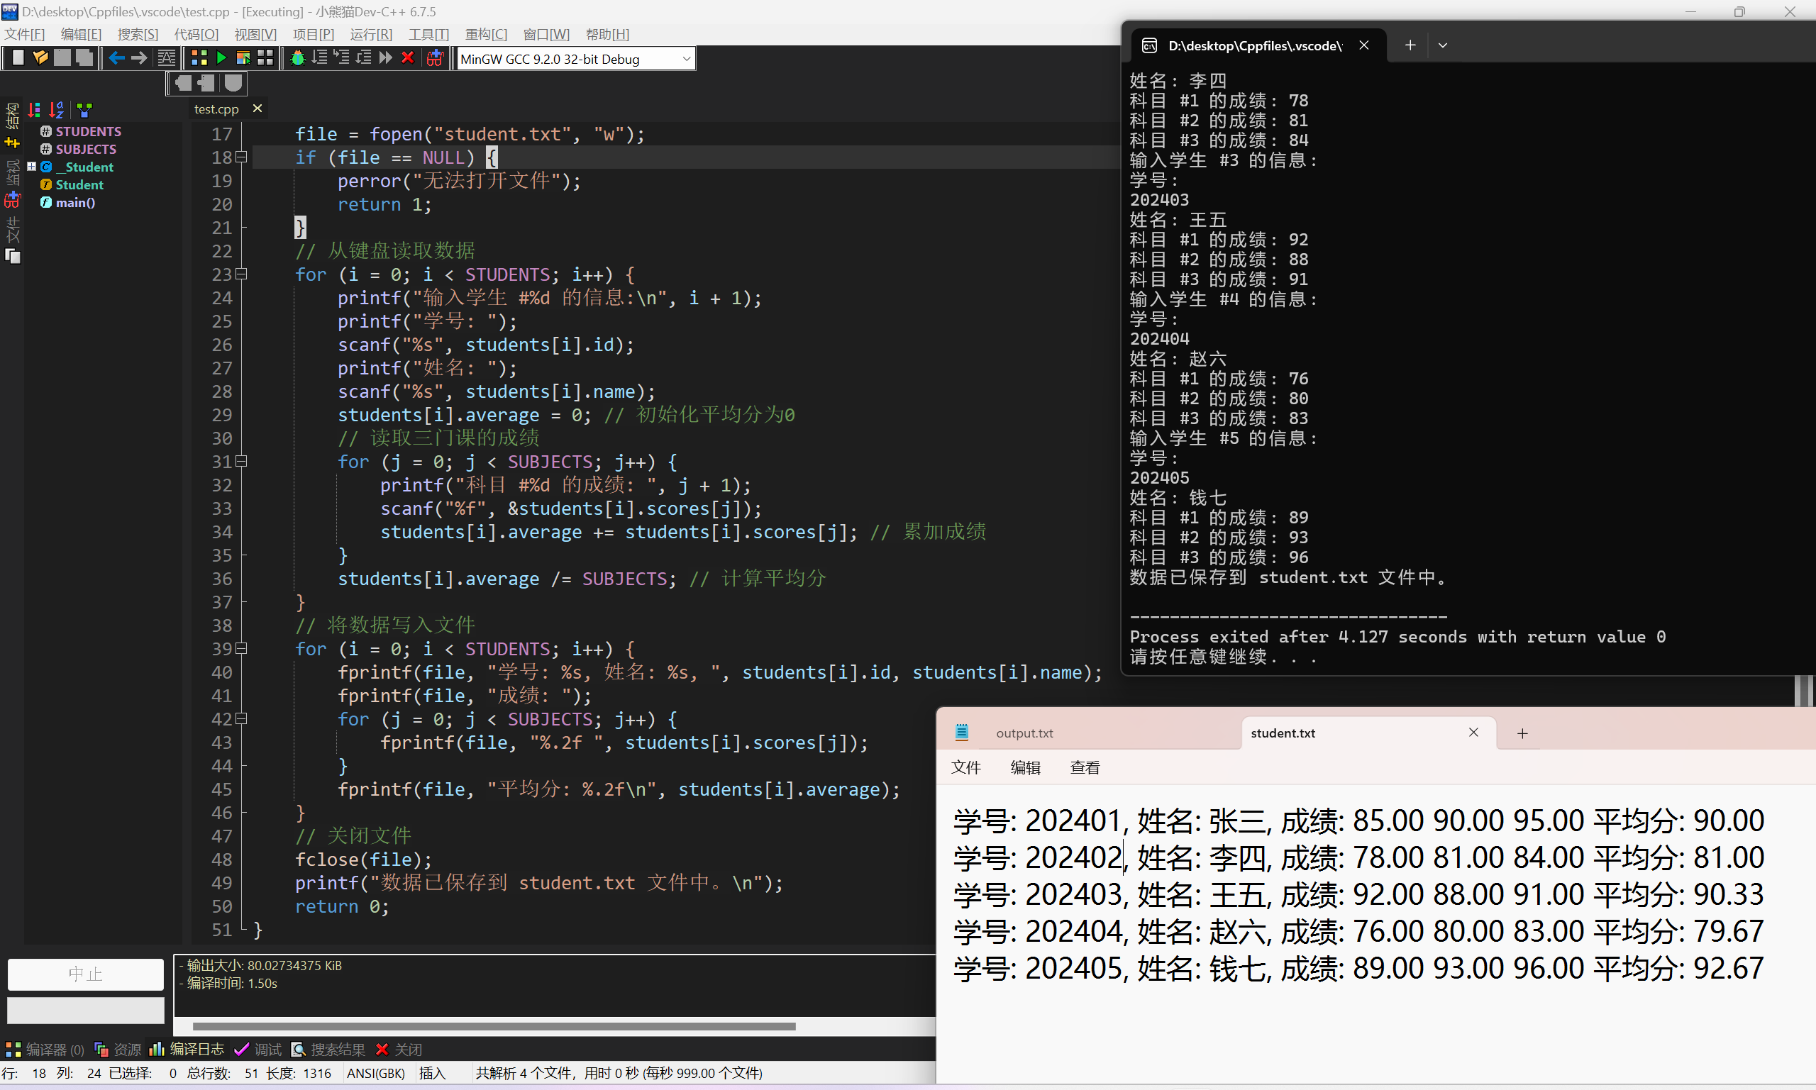Click the Reformat code icon

(x=167, y=58)
